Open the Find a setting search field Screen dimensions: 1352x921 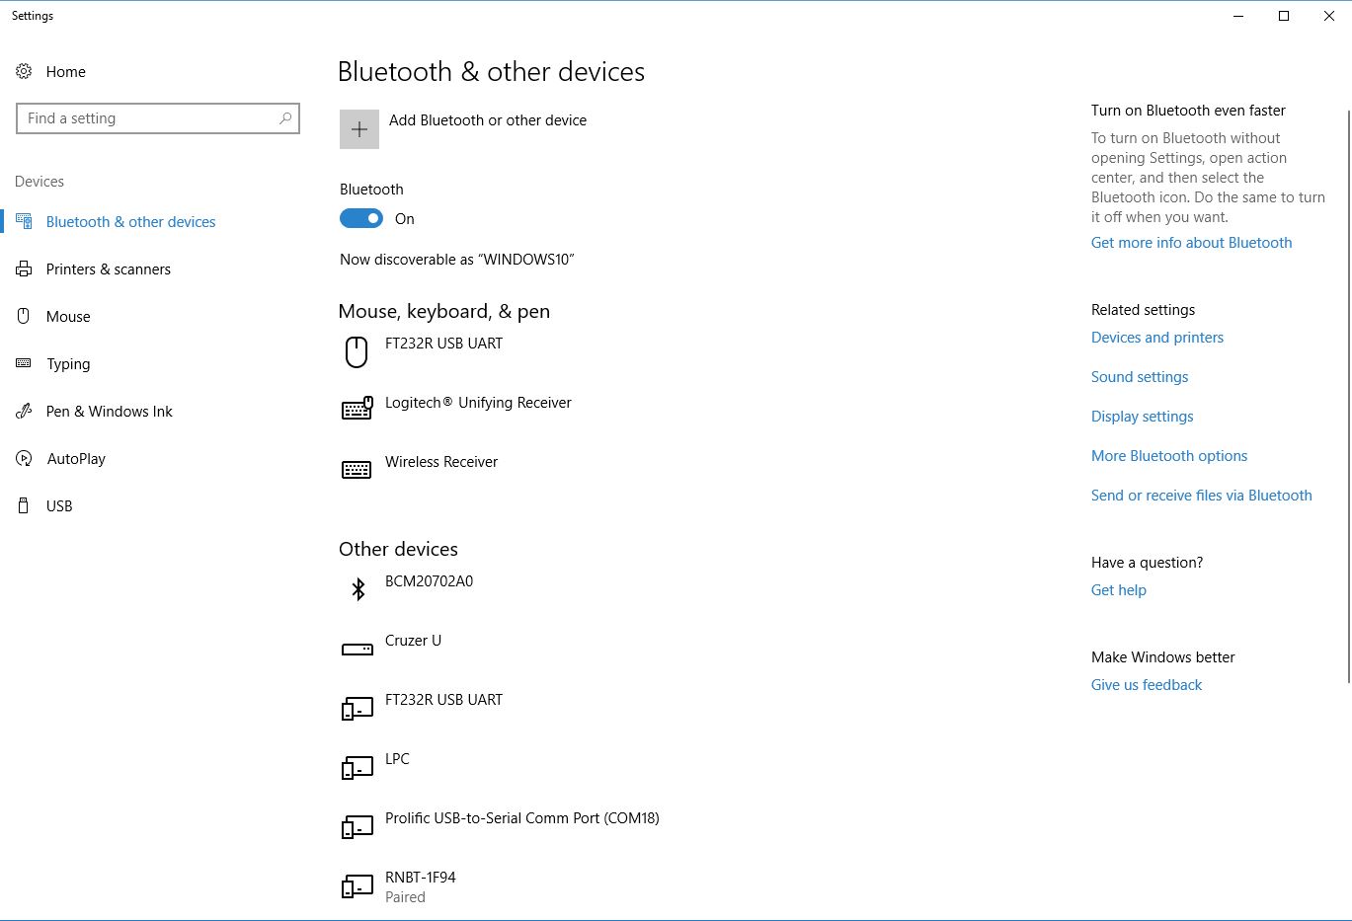pos(157,117)
